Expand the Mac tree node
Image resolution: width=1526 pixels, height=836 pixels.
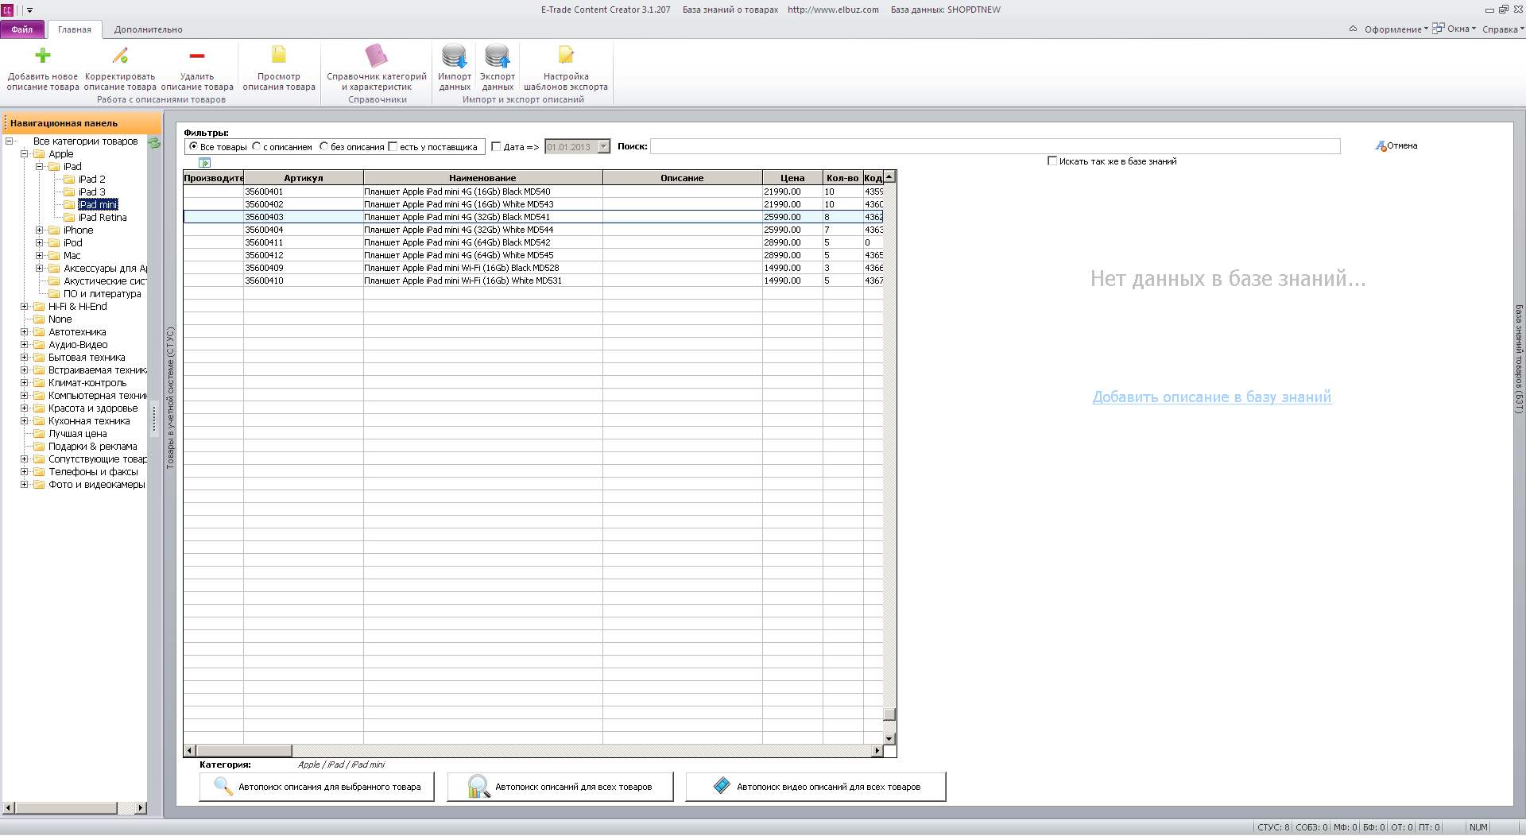pyautogui.click(x=39, y=256)
